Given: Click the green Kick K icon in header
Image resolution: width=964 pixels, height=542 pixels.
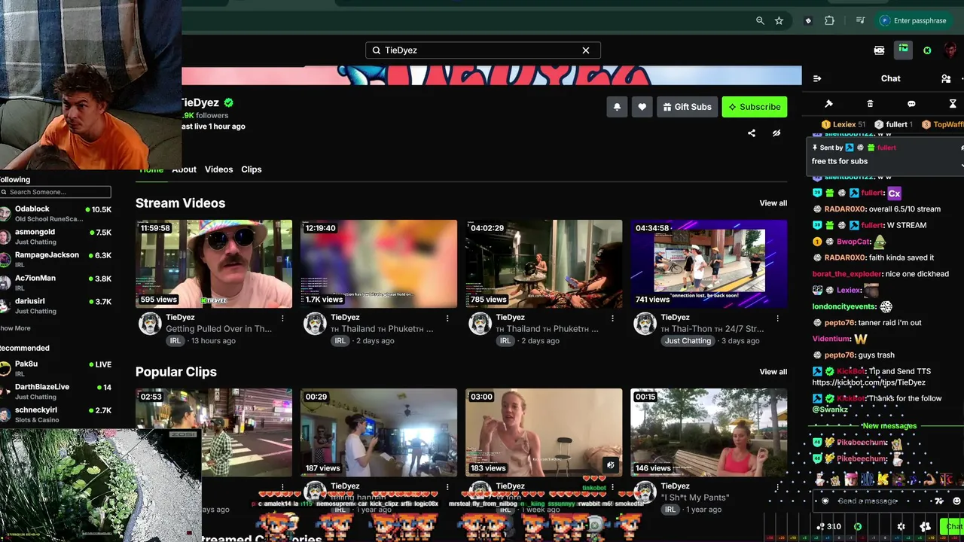Looking at the screenshot, I should (927, 50).
